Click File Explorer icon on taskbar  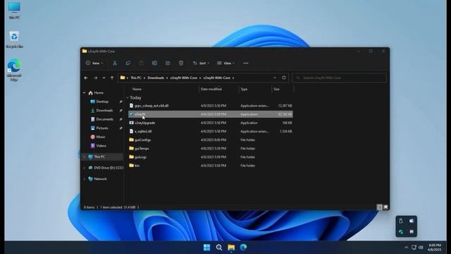click(231, 248)
